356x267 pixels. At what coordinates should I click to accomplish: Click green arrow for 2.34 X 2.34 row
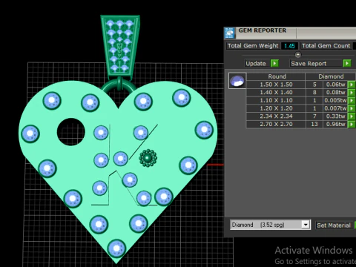point(352,116)
